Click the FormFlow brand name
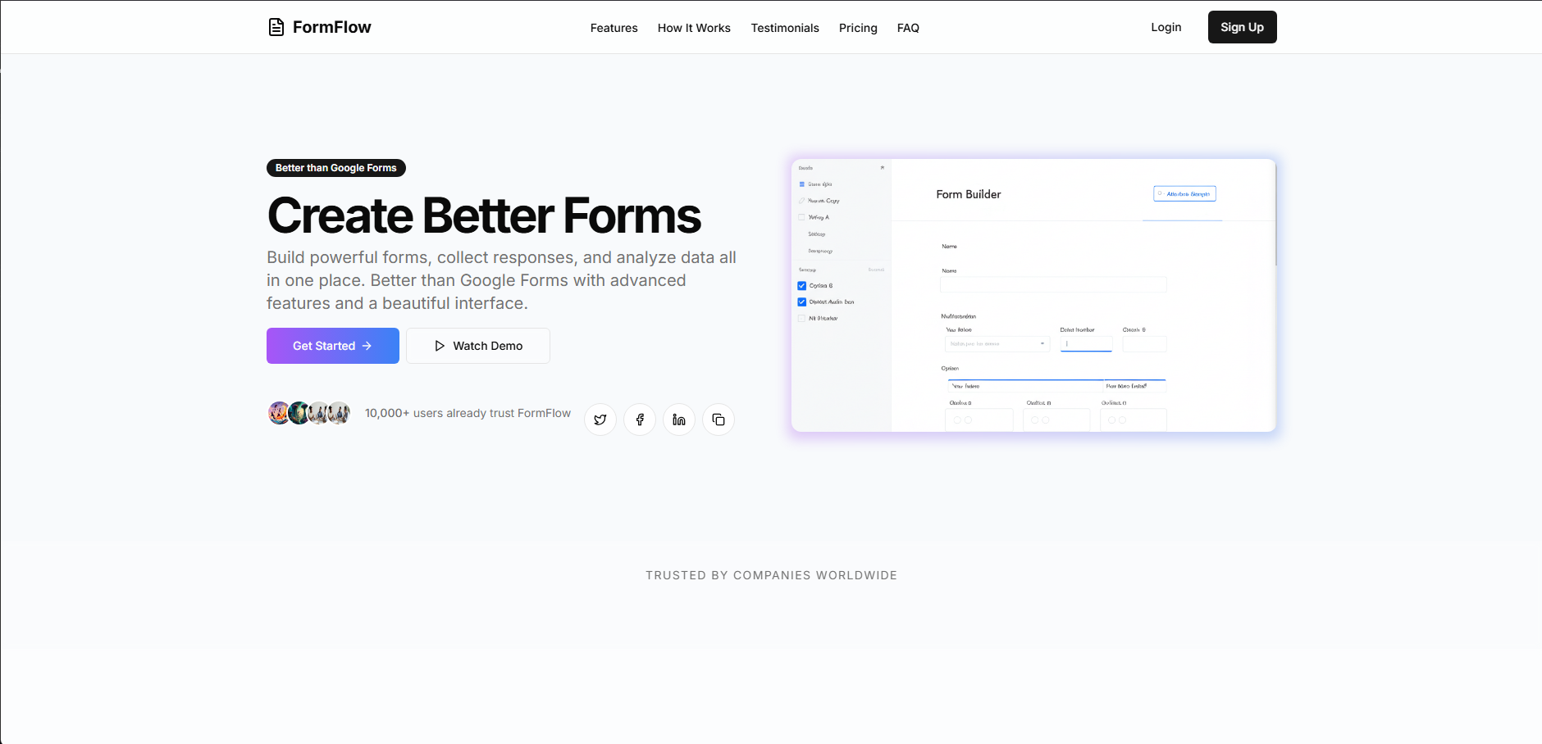The width and height of the screenshot is (1542, 744). coord(332,27)
